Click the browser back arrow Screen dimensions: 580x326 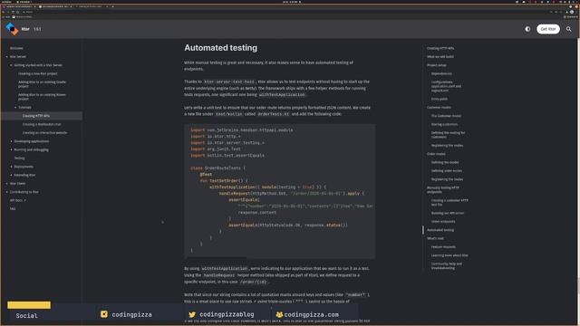(4, 12)
